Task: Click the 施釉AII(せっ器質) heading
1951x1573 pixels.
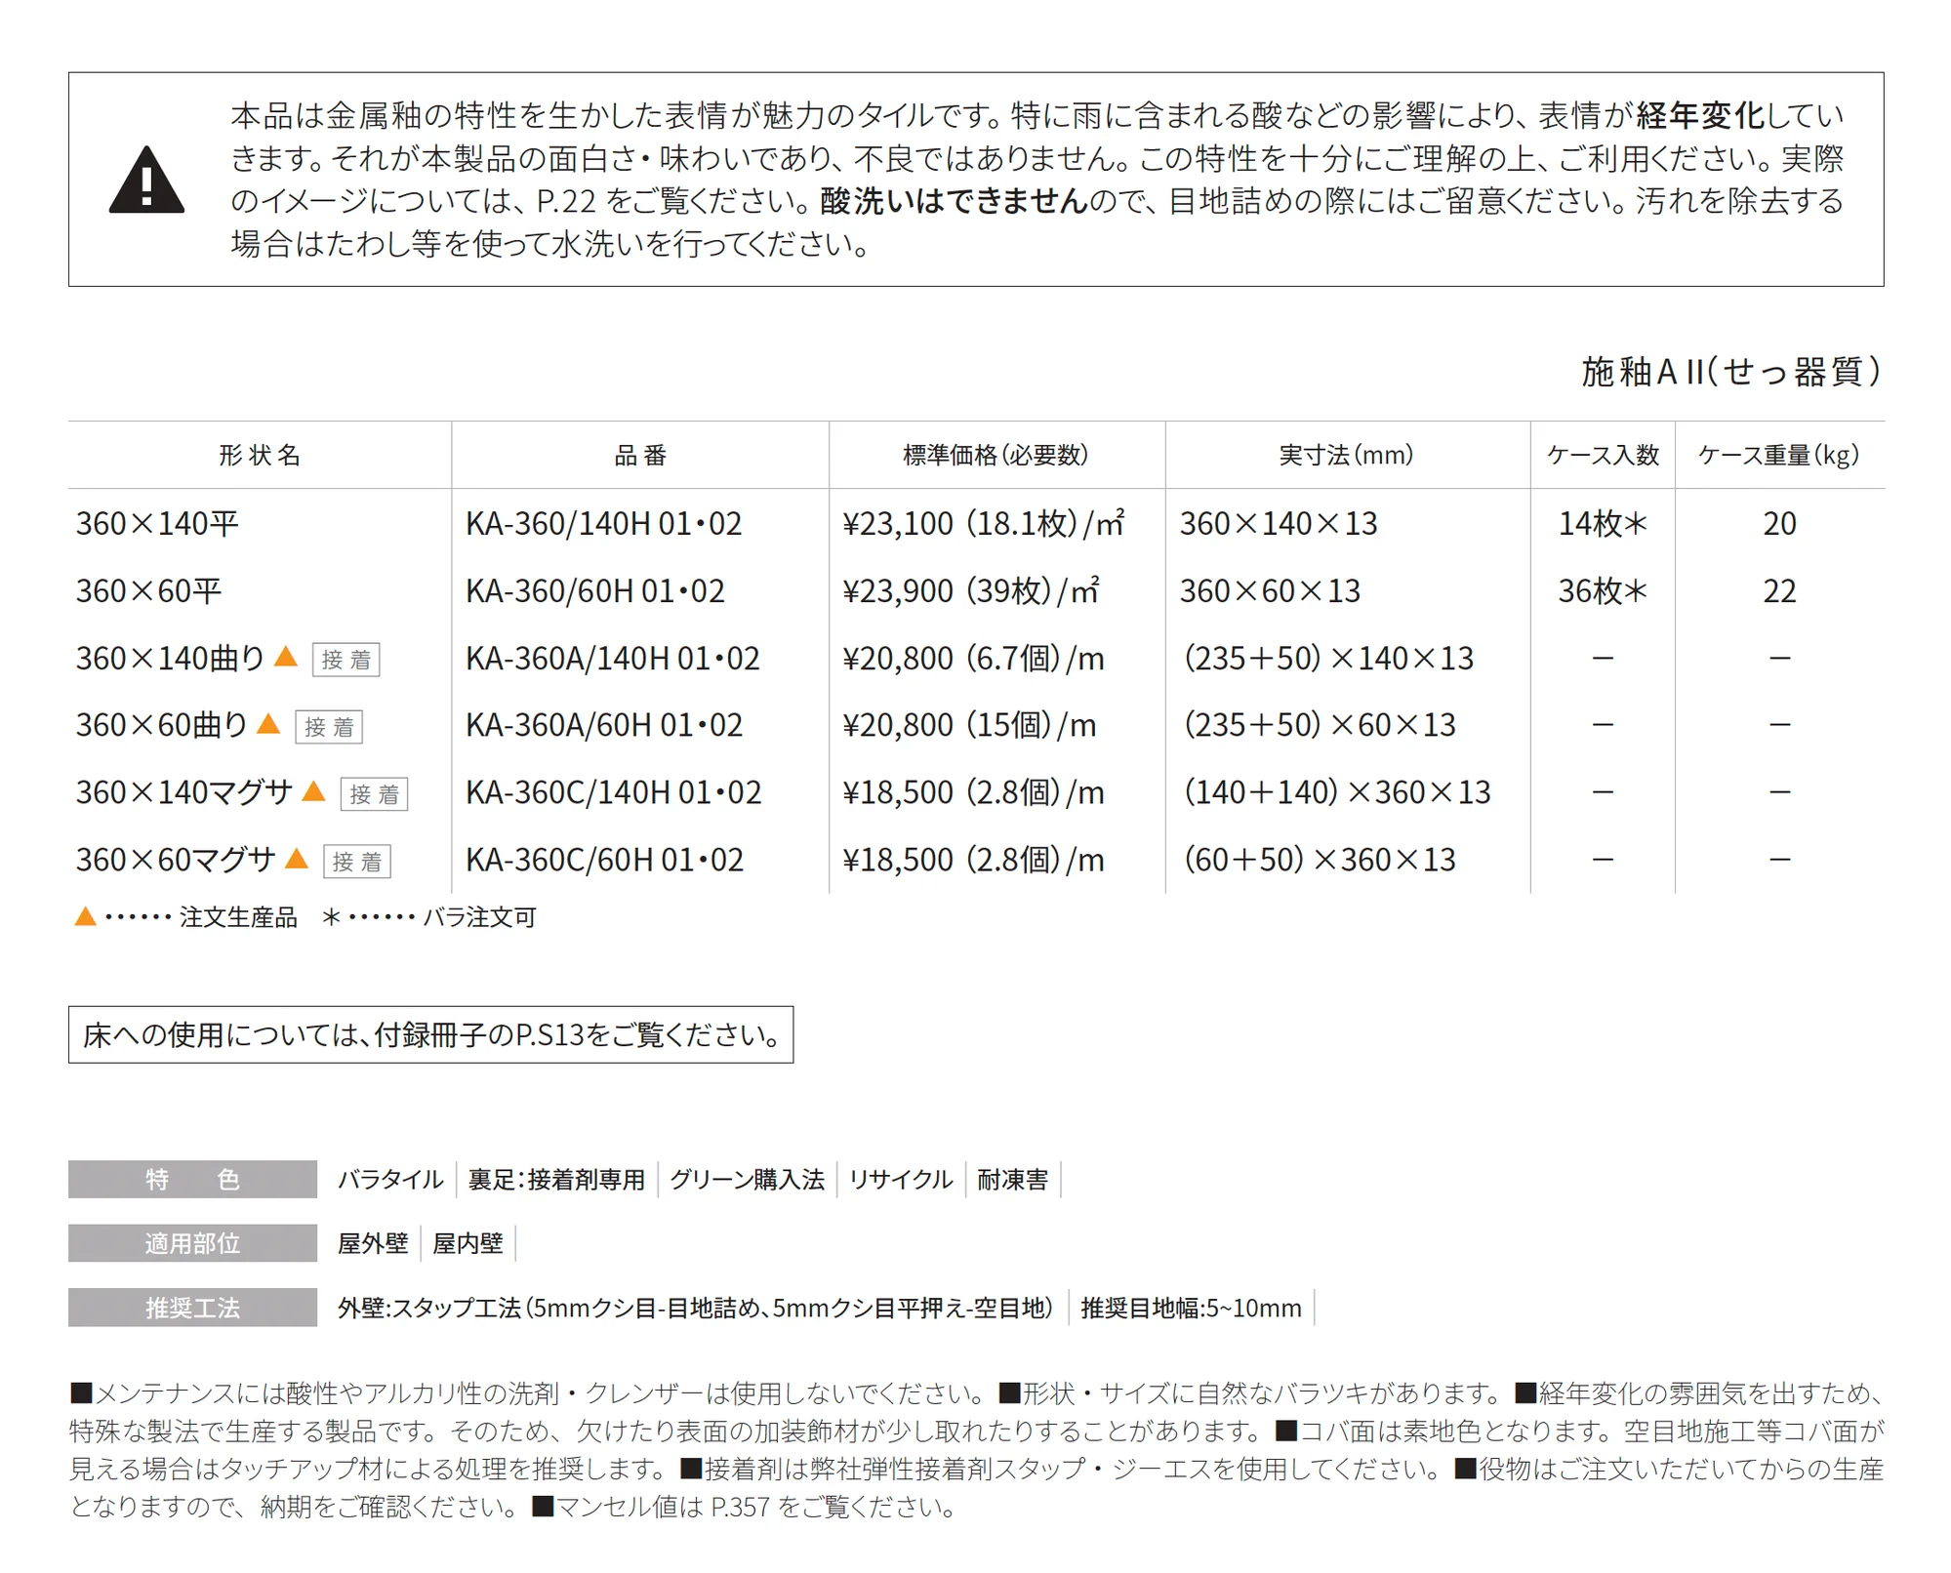Action: [1731, 372]
